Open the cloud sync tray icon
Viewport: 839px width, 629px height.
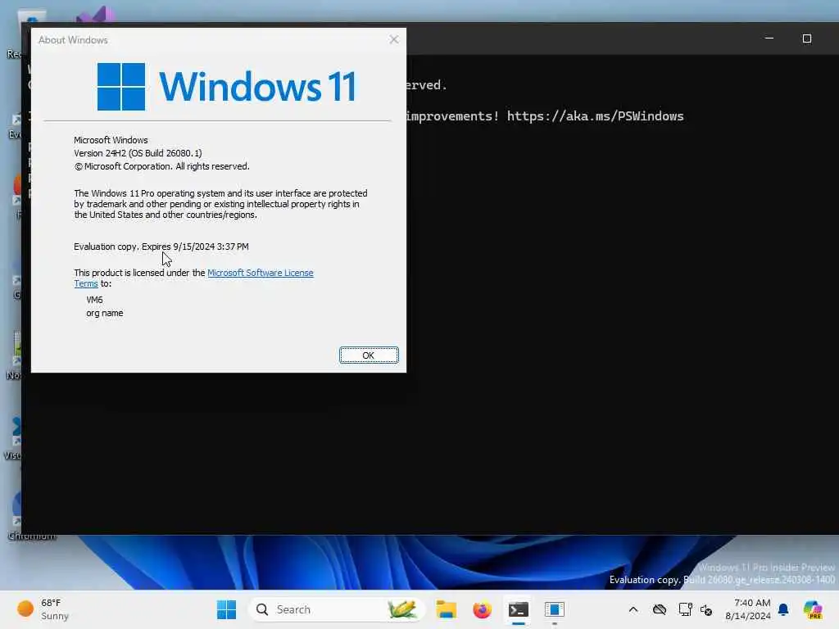pyautogui.click(x=660, y=609)
